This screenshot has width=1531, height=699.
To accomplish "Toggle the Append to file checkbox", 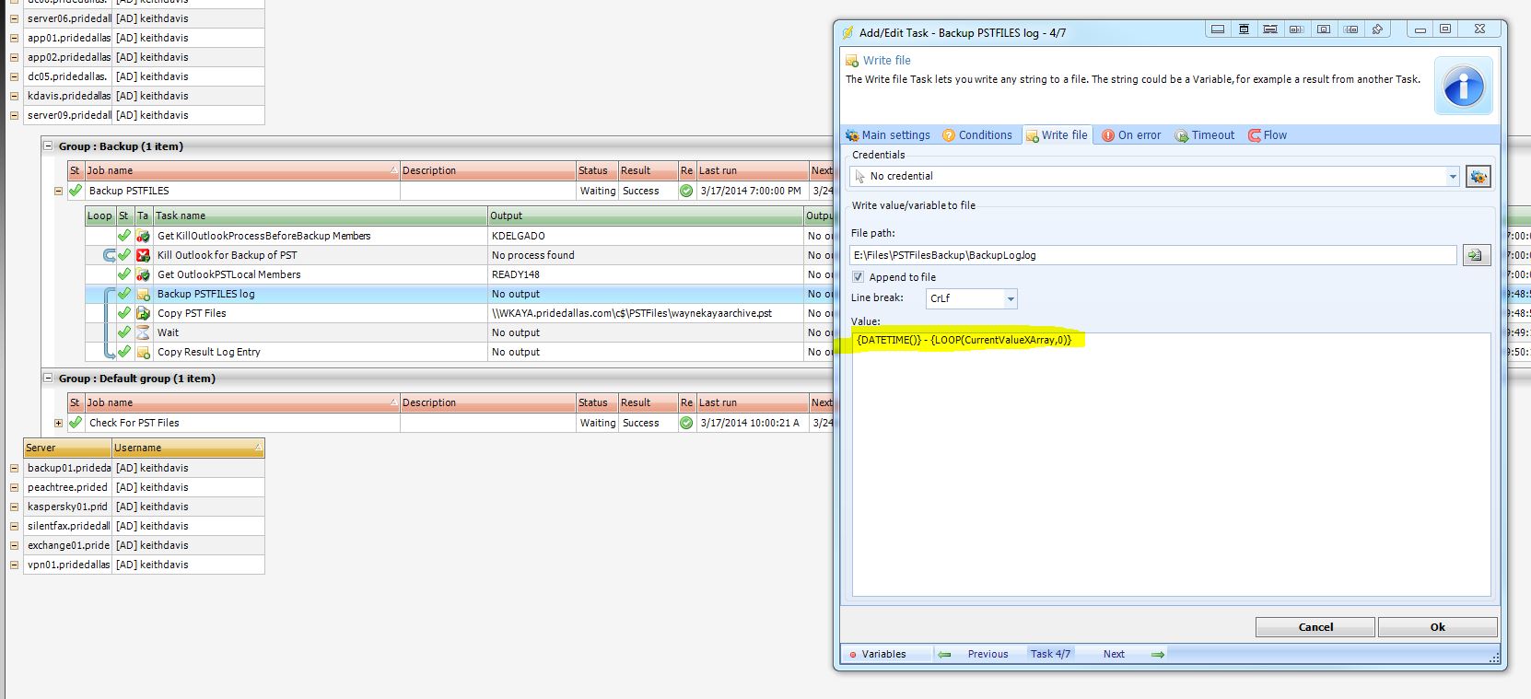I will pos(858,277).
